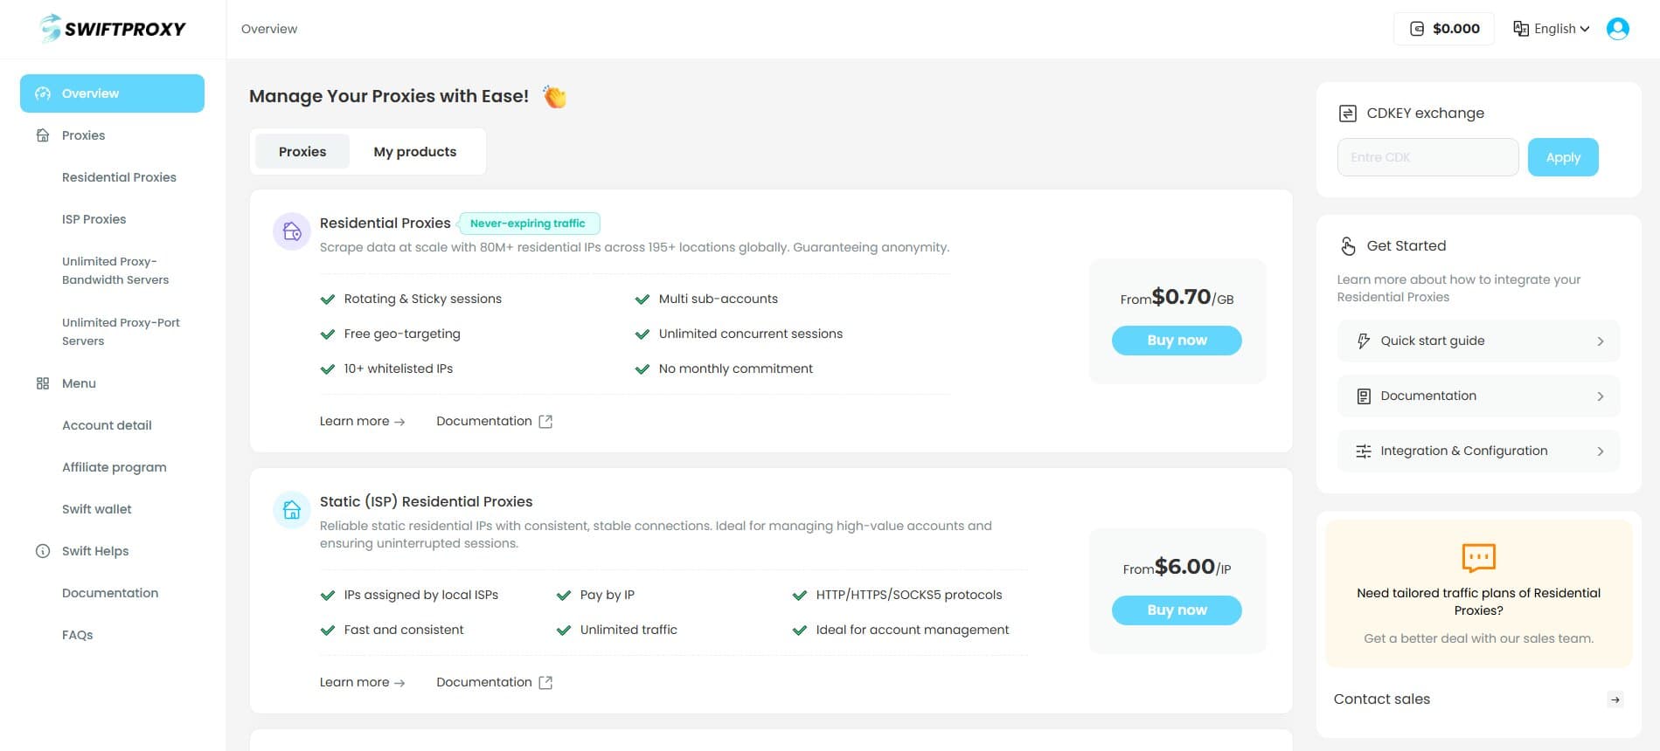Open Account detail in sidebar
This screenshot has width=1660, height=751.
coord(107,425)
